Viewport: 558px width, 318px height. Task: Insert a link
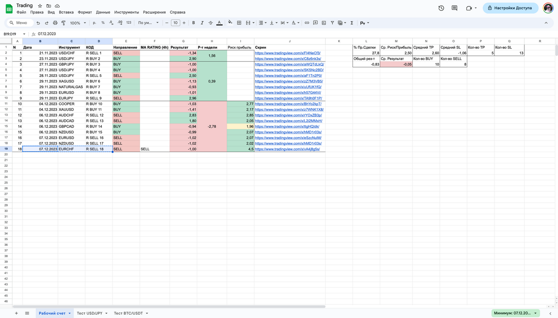pos(307,23)
